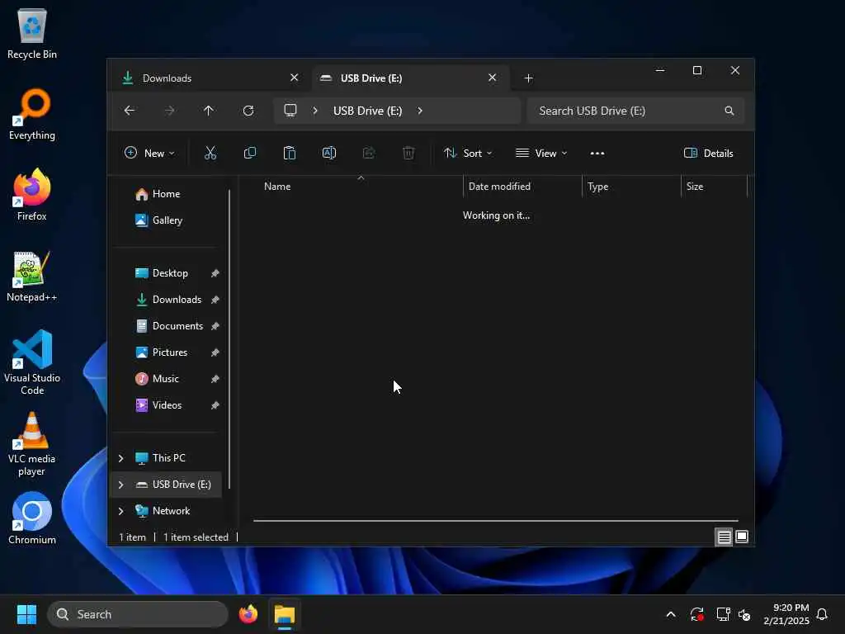Open notification center bell icon
Viewport: 845px width, 634px height.
(823, 614)
